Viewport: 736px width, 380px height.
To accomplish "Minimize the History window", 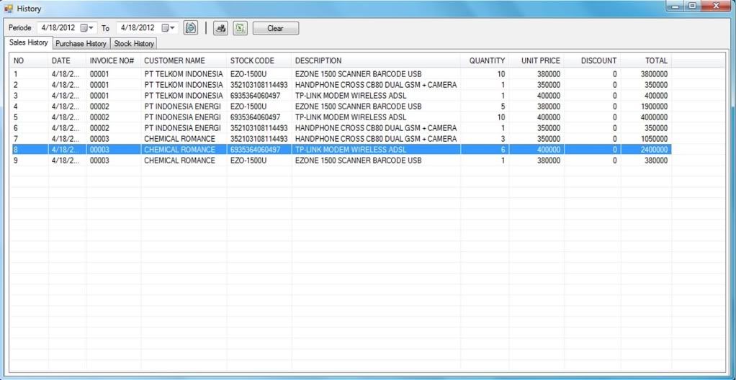I will pyautogui.click(x=676, y=6).
